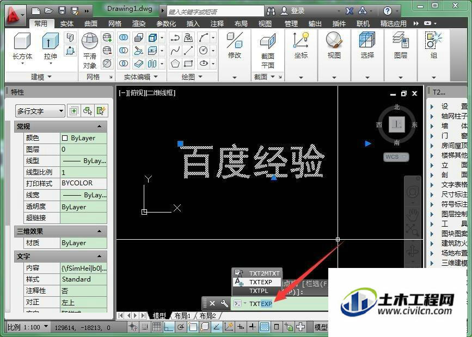Screen dimensions: 472x337
Task: Toggle Dynamic Input in status bar
Action: 241,327
